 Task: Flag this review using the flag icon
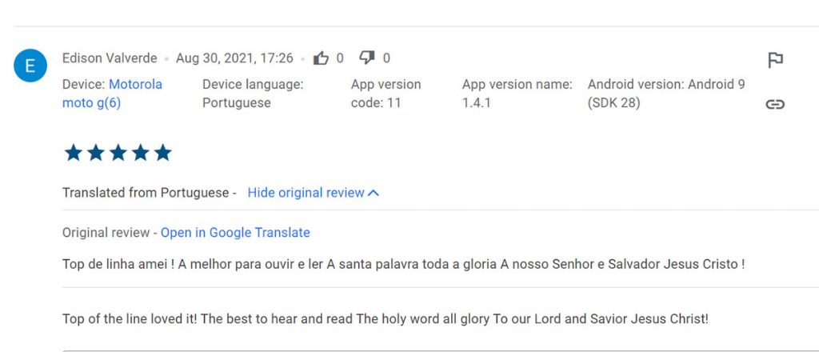pyautogui.click(x=775, y=60)
